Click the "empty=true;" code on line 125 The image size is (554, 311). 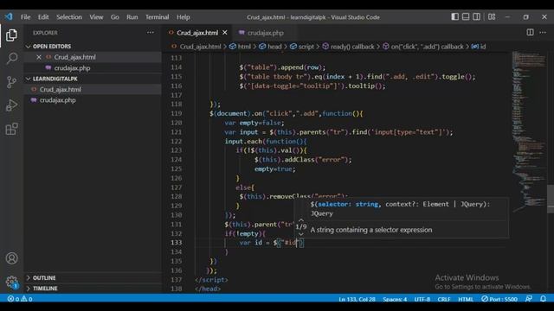[x=275, y=169]
